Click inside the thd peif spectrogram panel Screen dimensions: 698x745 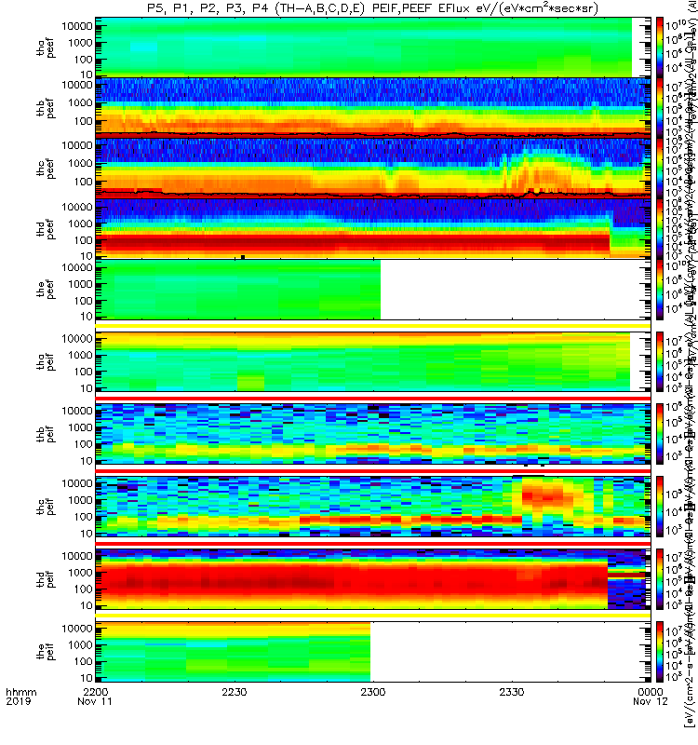coord(373,578)
